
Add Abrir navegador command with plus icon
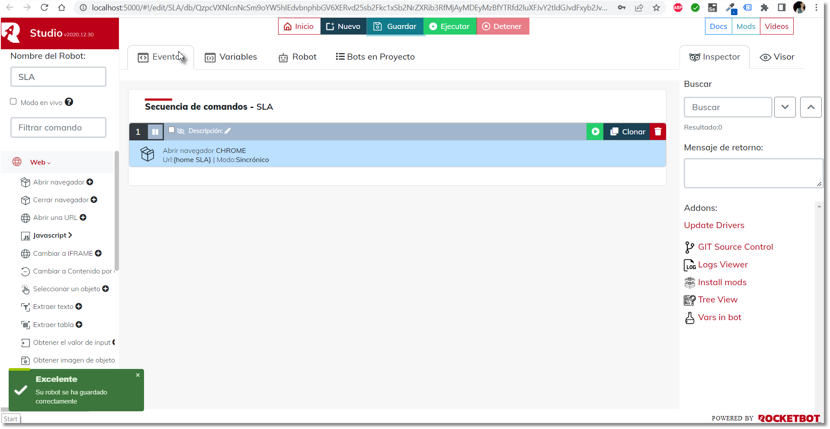tap(90, 182)
